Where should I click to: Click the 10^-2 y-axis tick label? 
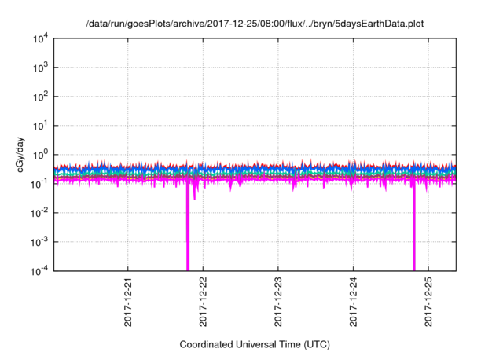[39, 213]
